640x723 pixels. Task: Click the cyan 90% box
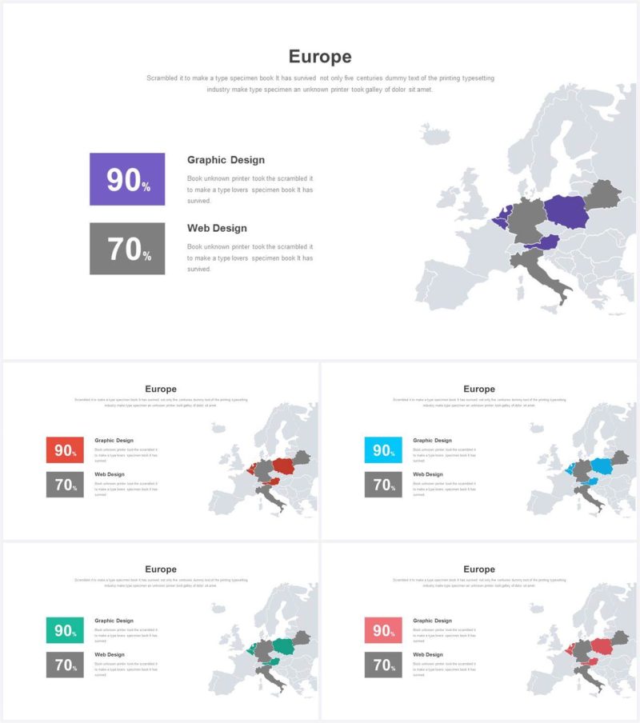383,449
